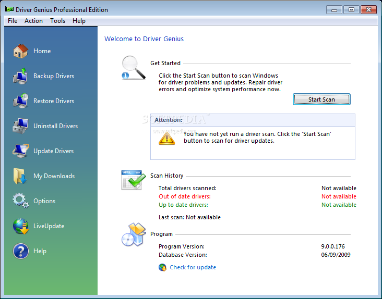The width and height of the screenshot is (382, 299).
Task: Click the red 'Not available' value
Action: pyautogui.click(x=339, y=196)
